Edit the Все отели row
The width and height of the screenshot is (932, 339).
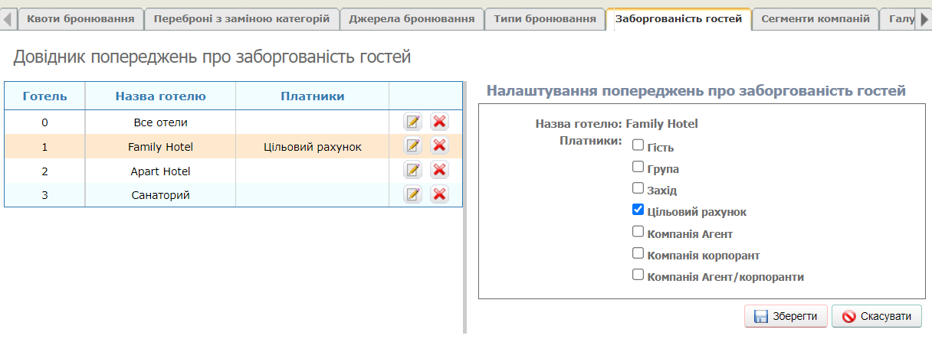tap(413, 122)
